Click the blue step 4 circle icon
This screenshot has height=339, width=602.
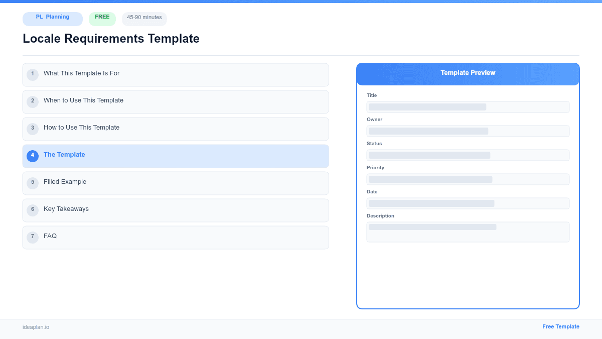click(33, 156)
